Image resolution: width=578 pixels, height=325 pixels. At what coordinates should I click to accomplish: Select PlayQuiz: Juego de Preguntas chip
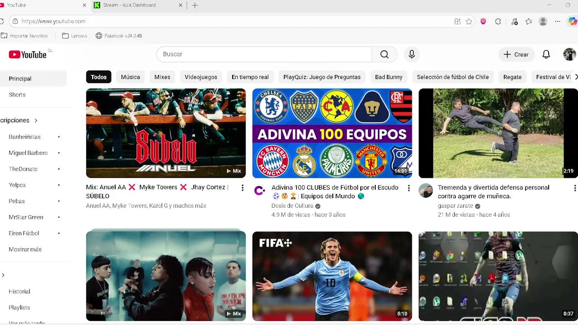322,77
